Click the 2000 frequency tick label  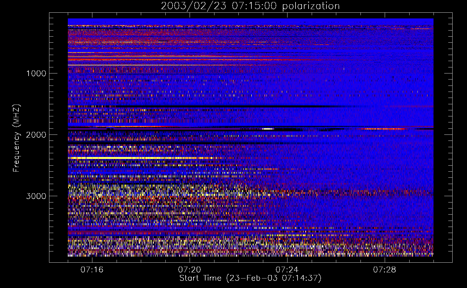click(x=36, y=135)
